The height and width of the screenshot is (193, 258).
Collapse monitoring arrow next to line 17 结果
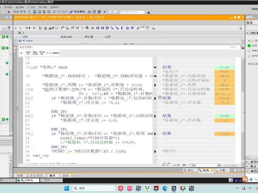[x=155, y=68]
